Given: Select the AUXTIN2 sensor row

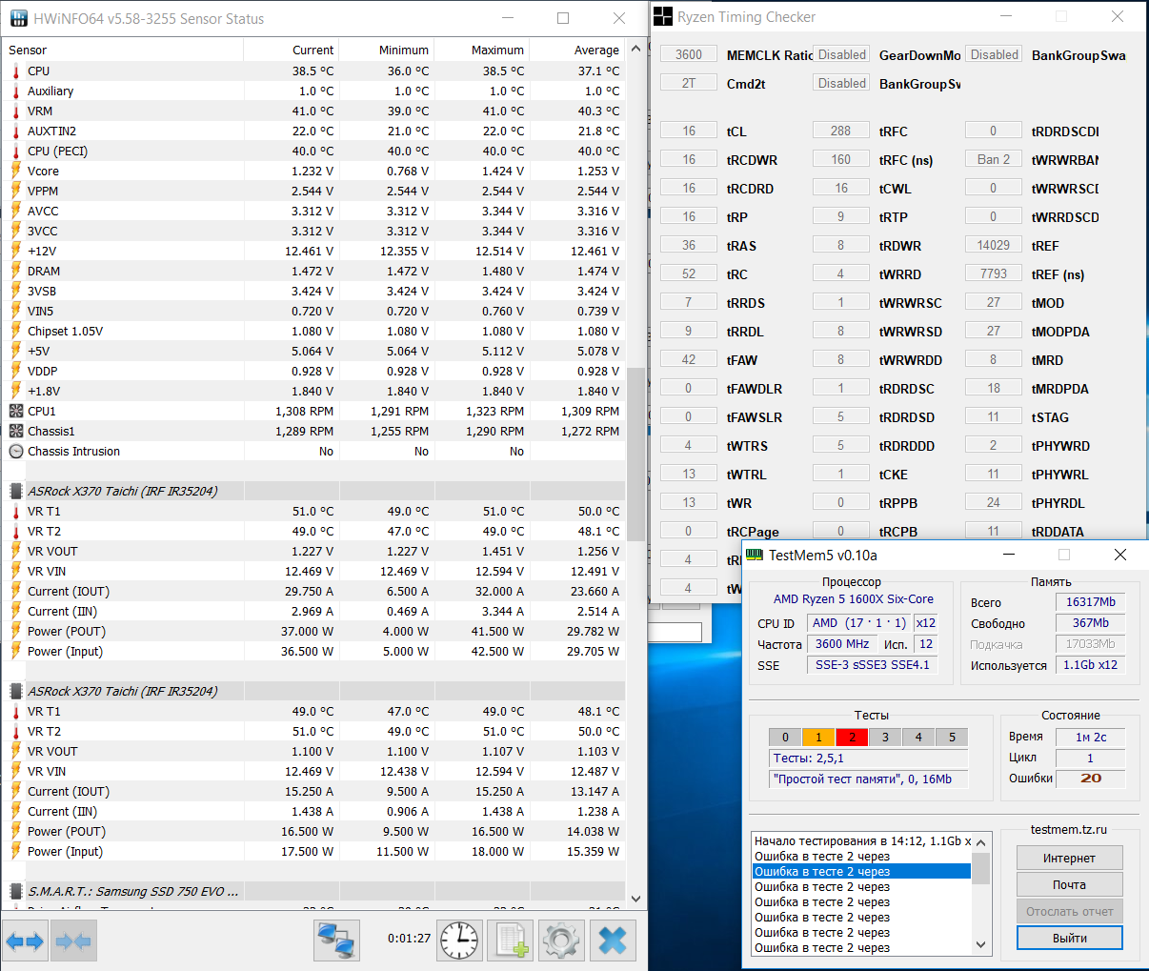Looking at the screenshot, I should pyautogui.click(x=314, y=131).
